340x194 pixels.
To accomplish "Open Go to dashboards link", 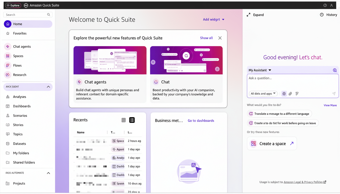I will [x=201, y=120].
